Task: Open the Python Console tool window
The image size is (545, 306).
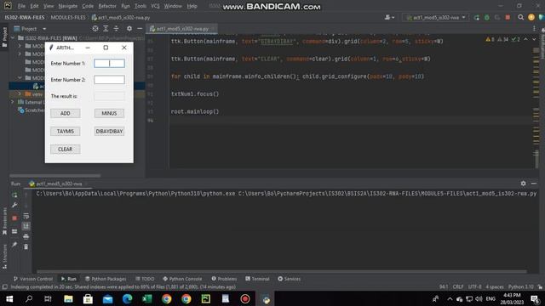Action: 182,279
